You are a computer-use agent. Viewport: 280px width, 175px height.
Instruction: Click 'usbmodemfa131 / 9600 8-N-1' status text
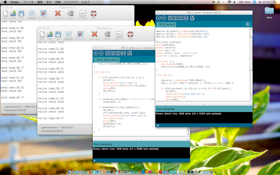[21, 107]
